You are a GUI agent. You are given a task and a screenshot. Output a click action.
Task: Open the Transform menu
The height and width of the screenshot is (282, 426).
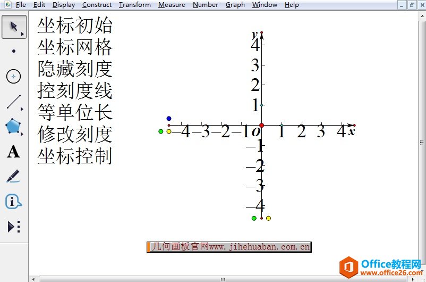pyautogui.click(x=134, y=5)
